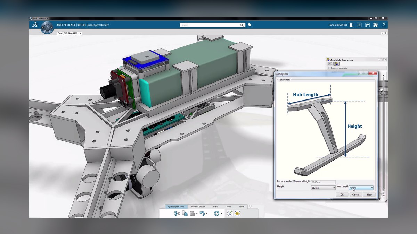Click the Update cycle icon
Screen dimensions: 417x234
pos(217,214)
